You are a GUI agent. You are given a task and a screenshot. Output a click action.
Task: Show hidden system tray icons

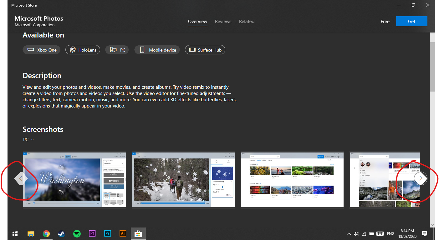[x=349, y=234]
